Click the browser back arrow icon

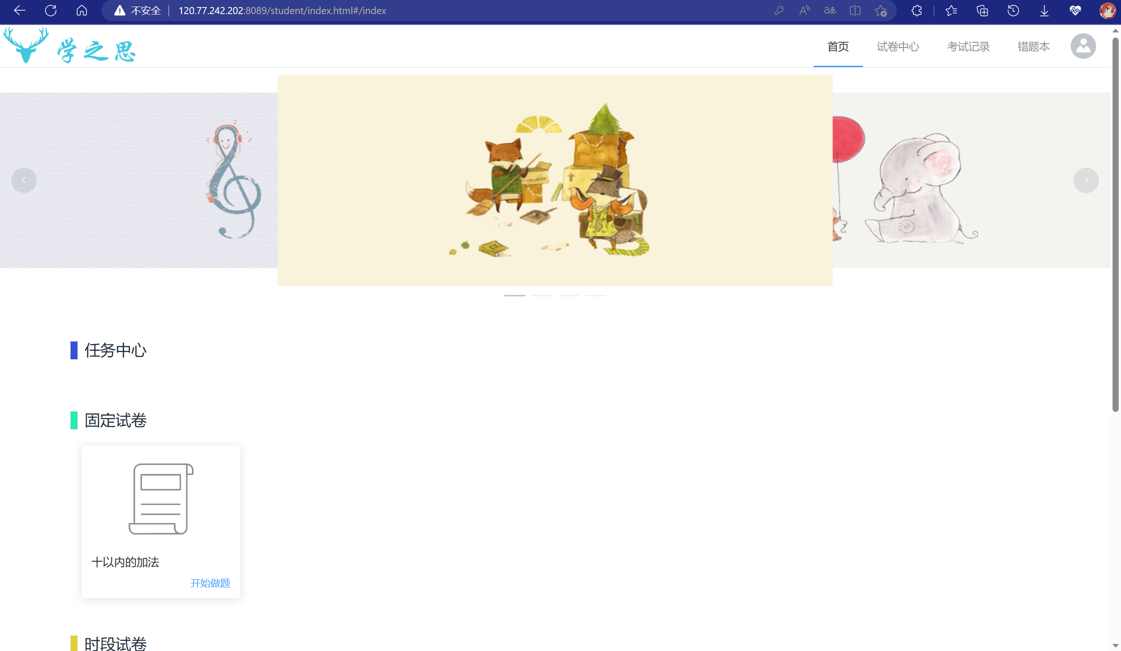[x=20, y=10]
